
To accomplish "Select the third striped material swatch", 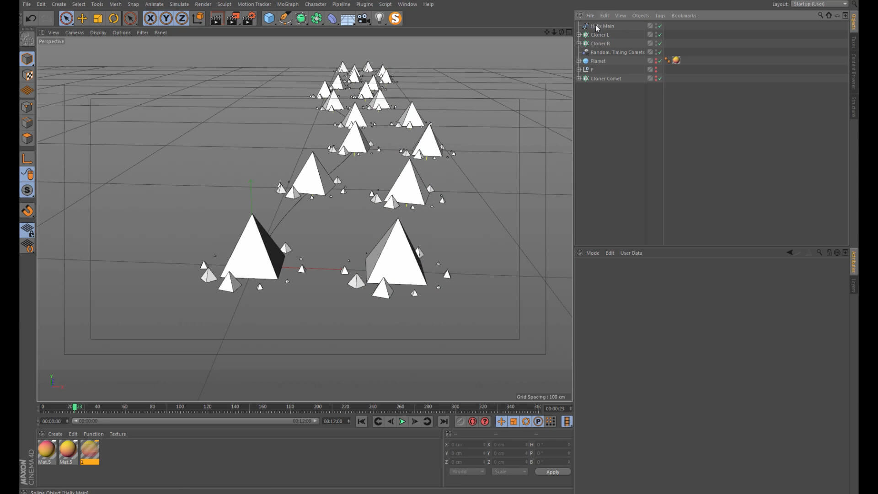I will (90, 450).
